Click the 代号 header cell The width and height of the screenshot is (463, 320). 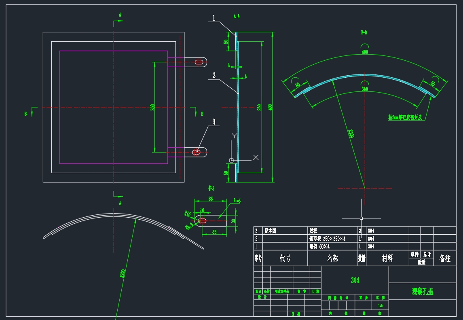(285, 258)
